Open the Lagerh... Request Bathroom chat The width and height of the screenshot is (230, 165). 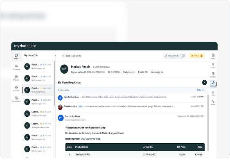tap(38, 114)
